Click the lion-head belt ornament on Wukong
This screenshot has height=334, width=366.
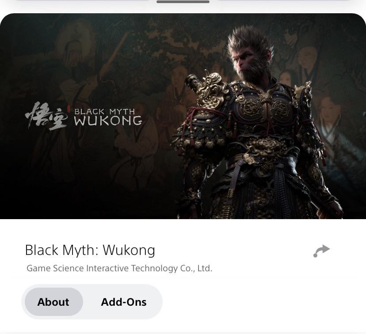tap(265, 149)
